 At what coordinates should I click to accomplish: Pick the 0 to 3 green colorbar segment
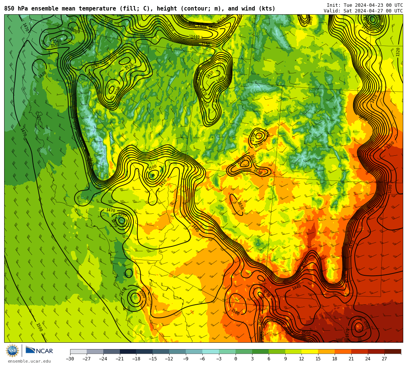[x=244, y=351]
